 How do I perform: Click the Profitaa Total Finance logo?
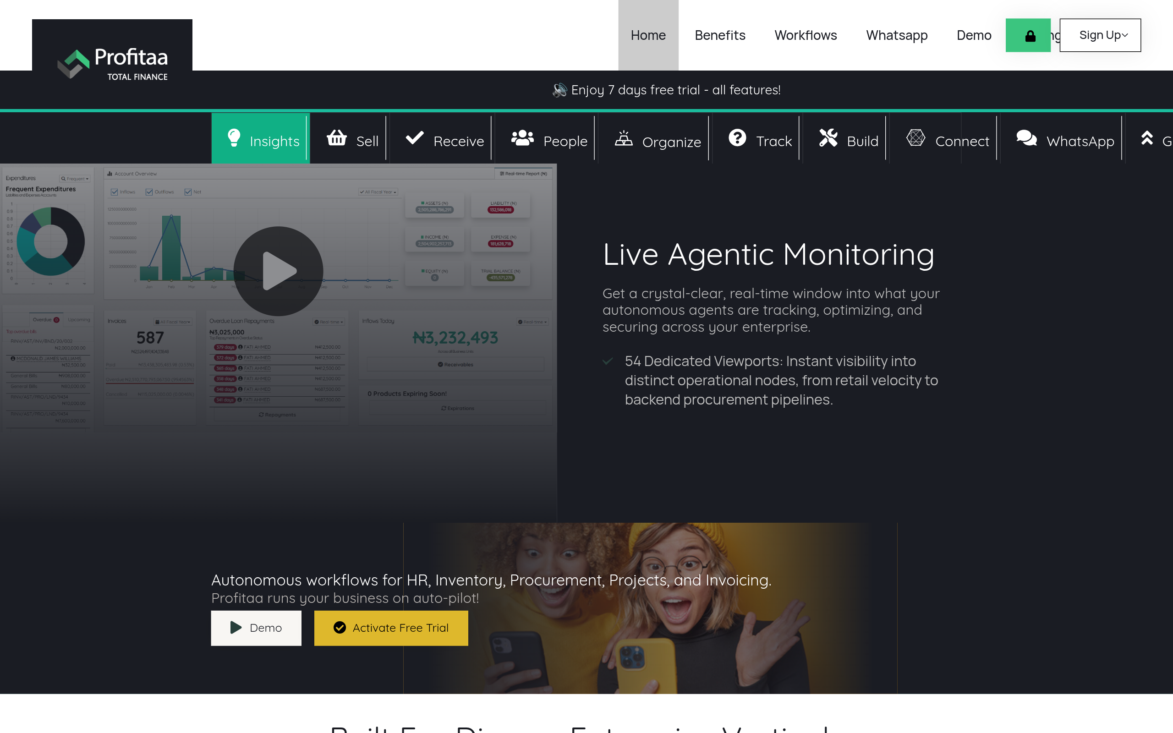coord(112,64)
